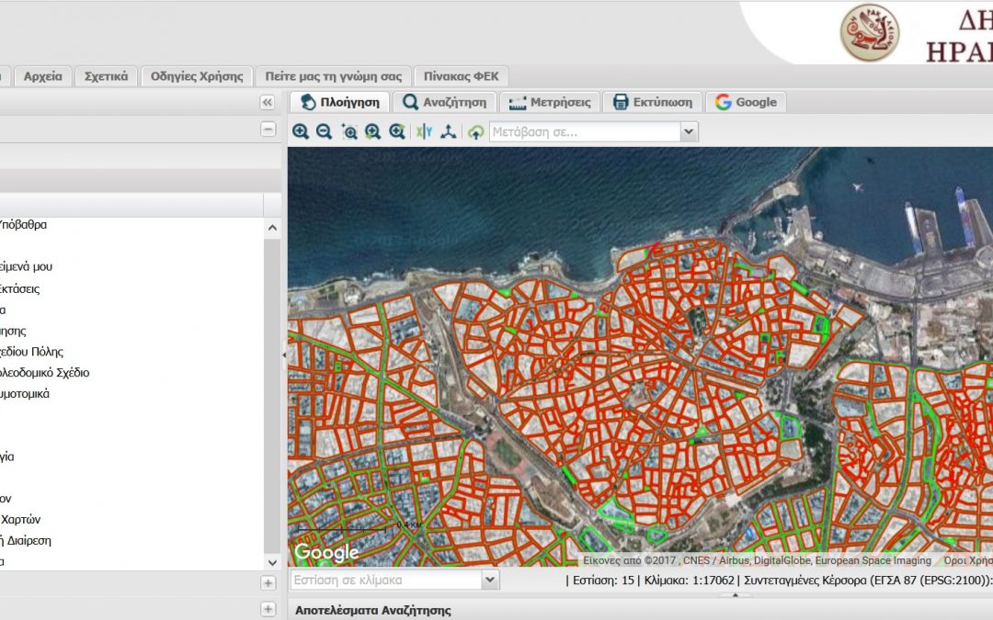The width and height of the screenshot is (993, 620).
Task: Open the Πίνακας ΦΕΚ tab
Action: (462, 76)
